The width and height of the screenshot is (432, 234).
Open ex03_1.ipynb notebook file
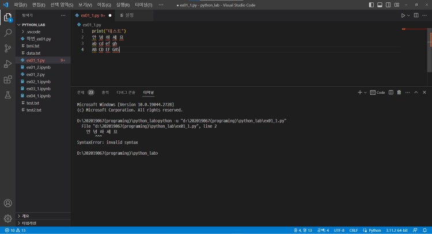43,89
